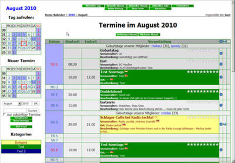Click info icon for Geburtstag event
Viewport: 235px width, 163px height.
point(221,53)
